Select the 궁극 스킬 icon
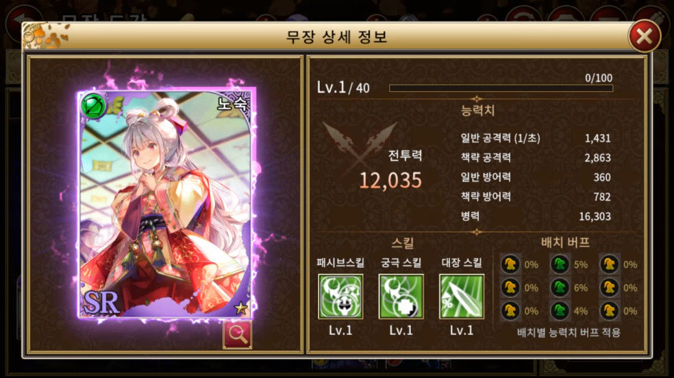 [401, 297]
